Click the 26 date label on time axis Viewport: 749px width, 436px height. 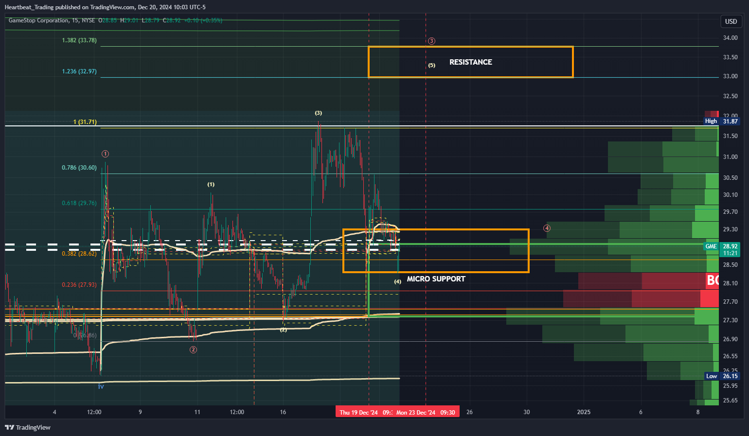pos(469,412)
